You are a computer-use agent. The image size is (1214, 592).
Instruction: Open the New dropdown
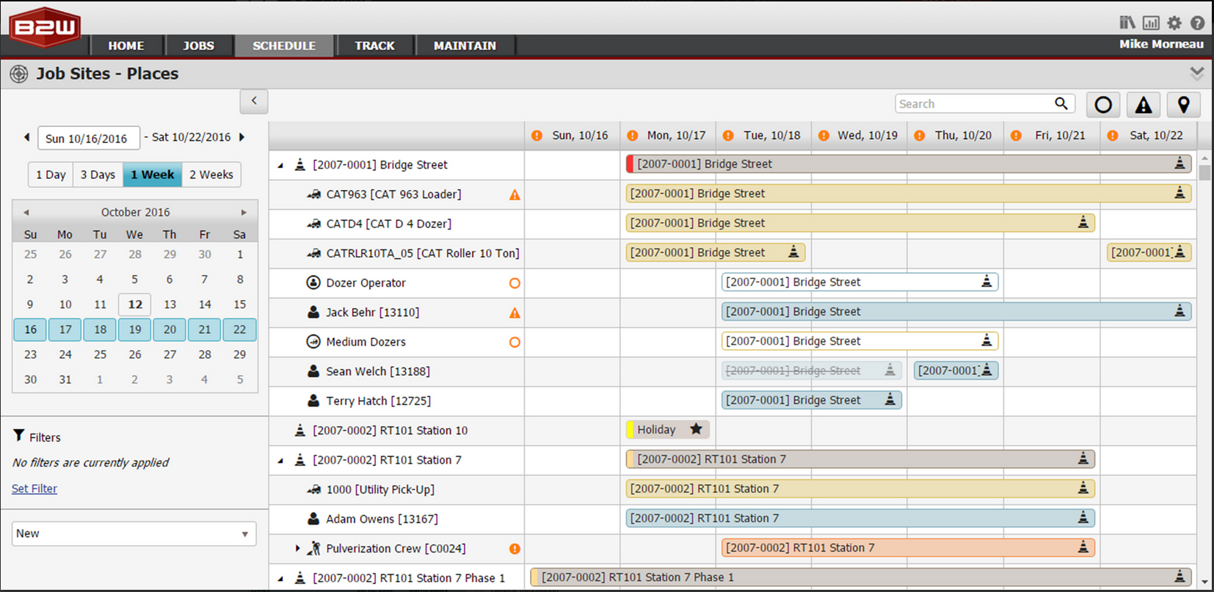pyautogui.click(x=134, y=533)
